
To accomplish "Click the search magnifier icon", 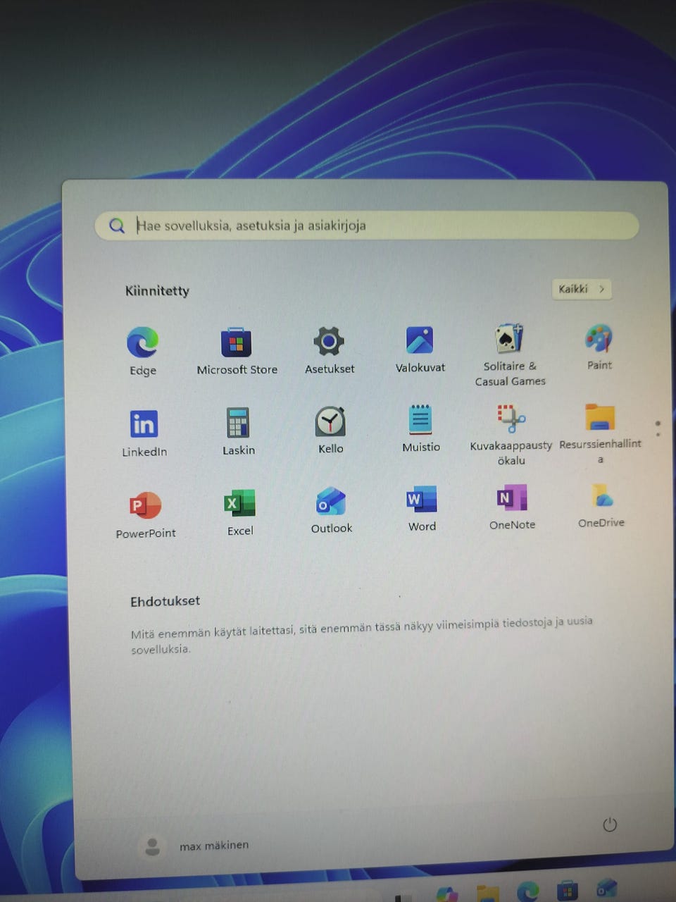I will pos(117,225).
